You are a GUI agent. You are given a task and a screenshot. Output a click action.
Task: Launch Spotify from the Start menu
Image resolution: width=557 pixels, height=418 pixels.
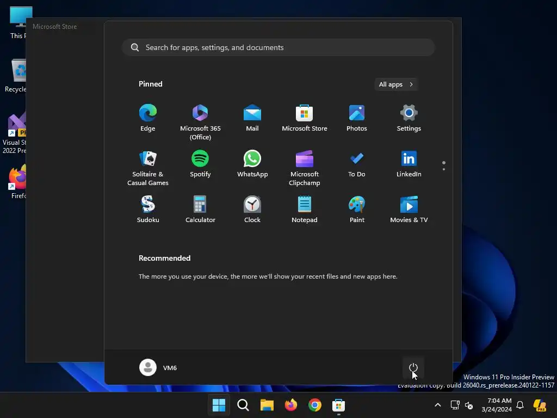(200, 164)
